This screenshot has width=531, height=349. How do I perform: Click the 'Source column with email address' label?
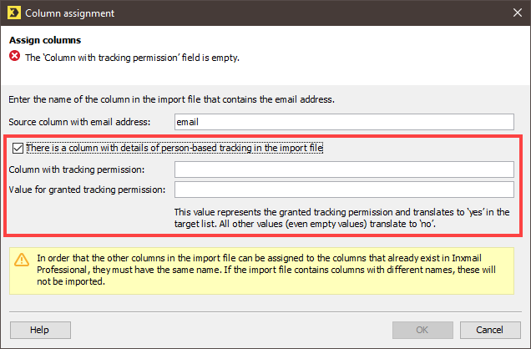pyautogui.click(x=79, y=122)
